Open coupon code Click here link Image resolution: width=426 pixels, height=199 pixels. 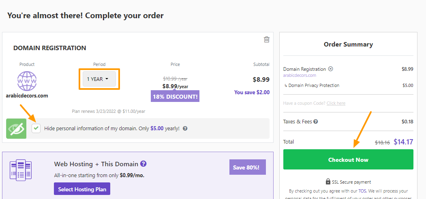(336, 103)
